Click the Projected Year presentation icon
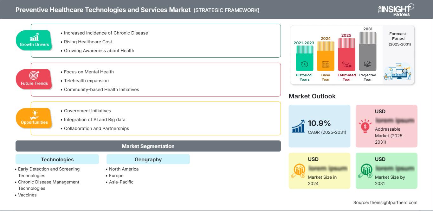Viewport: 433px width, 211px height. [368, 64]
